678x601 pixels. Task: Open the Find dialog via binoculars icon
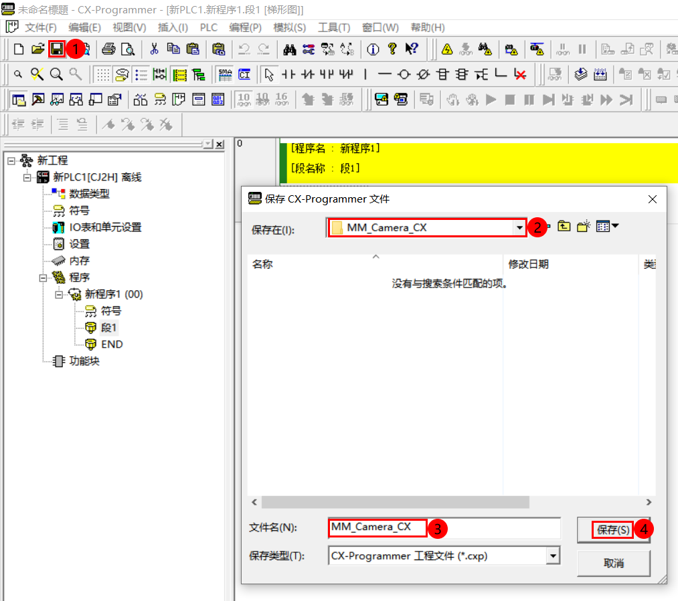coord(291,49)
